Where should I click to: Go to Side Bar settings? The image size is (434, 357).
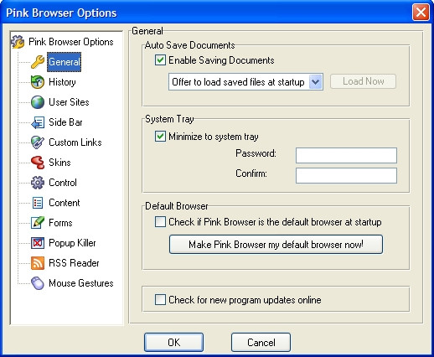point(65,122)
